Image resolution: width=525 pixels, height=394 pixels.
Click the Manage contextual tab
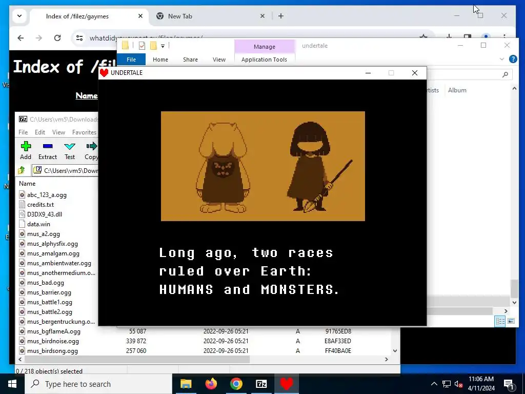265,47
